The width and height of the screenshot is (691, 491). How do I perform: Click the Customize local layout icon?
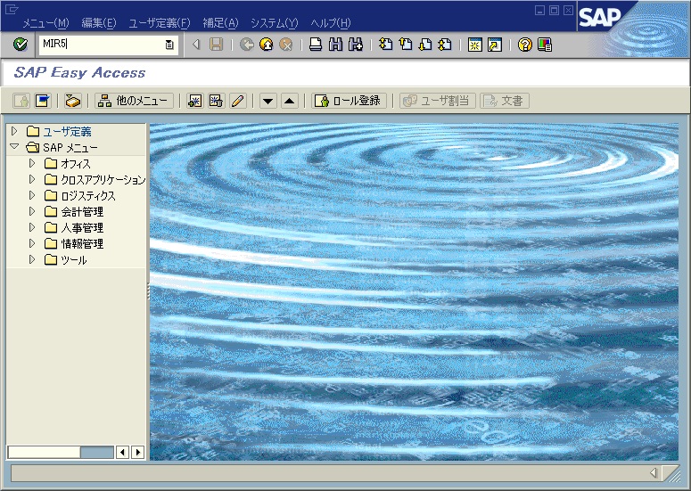pyautogui.click(x=544, y=45)
